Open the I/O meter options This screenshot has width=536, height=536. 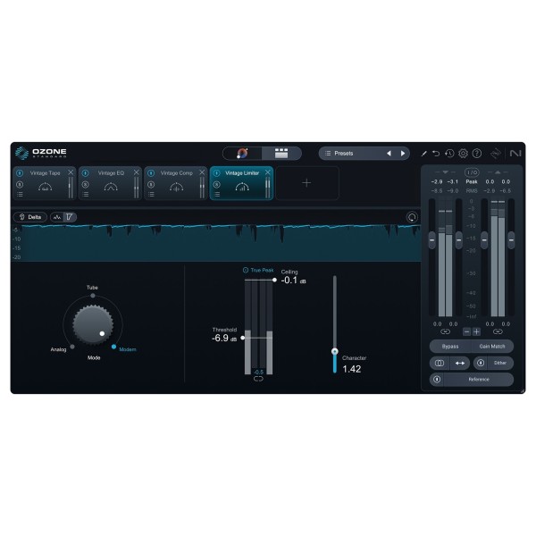point(472,172)
